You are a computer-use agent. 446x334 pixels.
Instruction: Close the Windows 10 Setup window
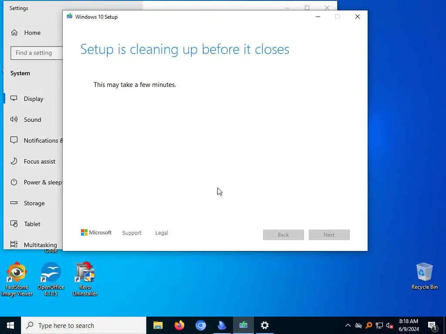click(358, 17)
